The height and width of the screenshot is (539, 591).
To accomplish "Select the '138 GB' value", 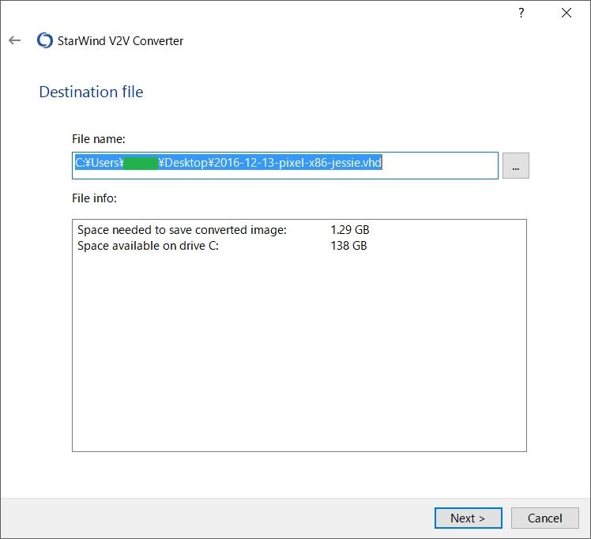I will pyautogui.click(x=348, y=246).
